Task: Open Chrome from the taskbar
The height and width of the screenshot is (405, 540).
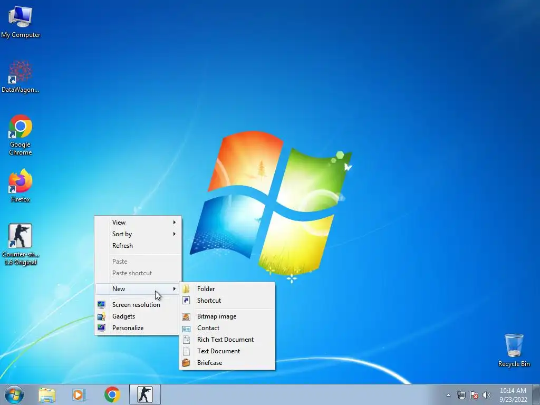Action: [x=112, y=394]
